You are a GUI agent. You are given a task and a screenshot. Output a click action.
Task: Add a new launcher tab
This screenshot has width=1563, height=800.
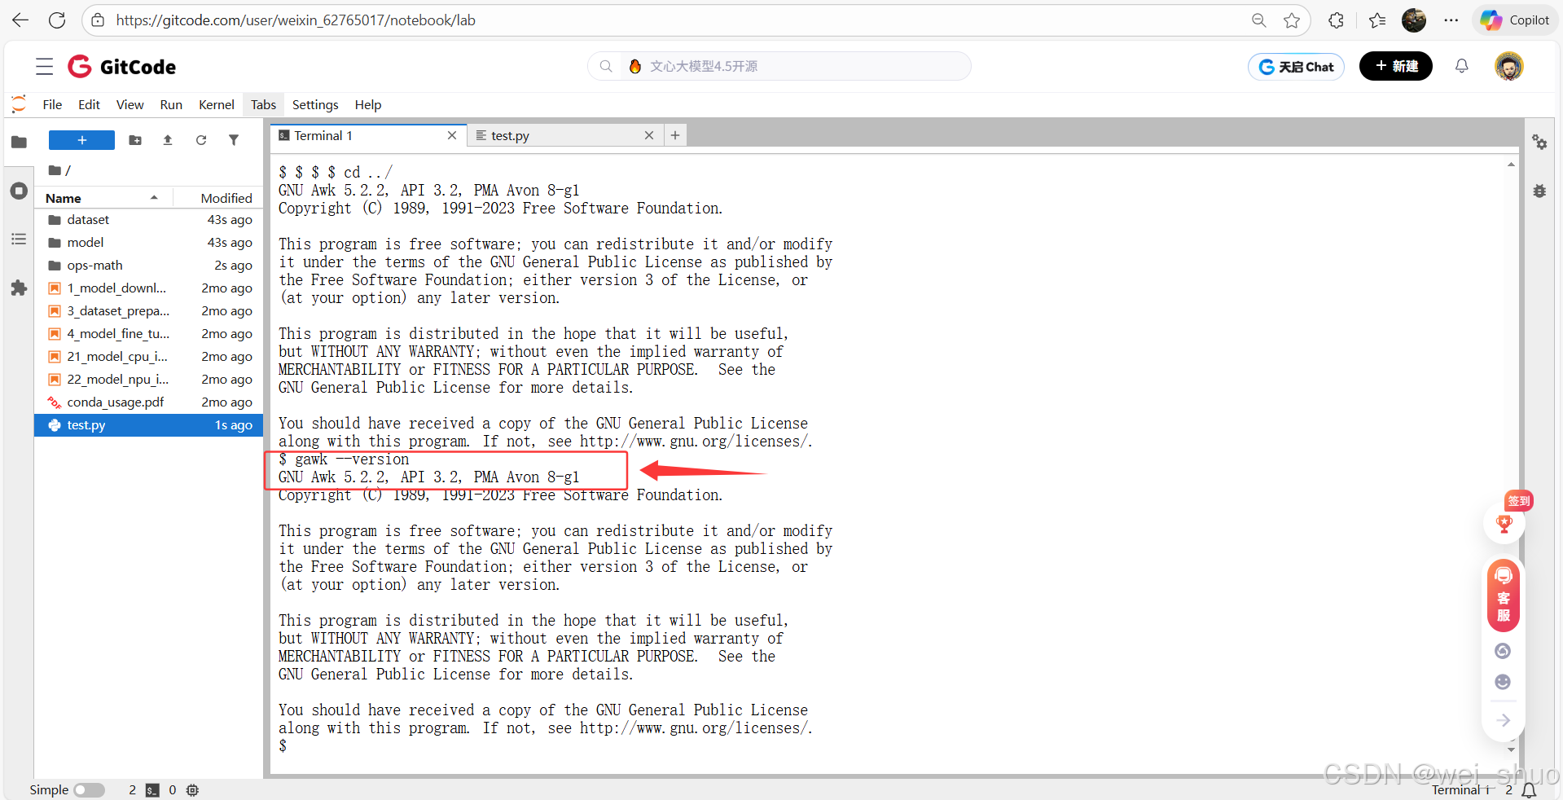coord(675,135)
